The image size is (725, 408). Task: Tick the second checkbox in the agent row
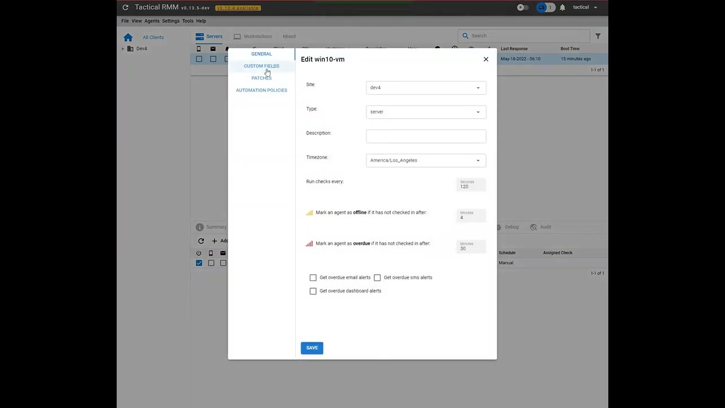click(213, 59)
